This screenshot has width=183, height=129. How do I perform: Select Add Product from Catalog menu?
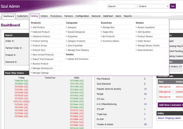click(x=39, y=27)
